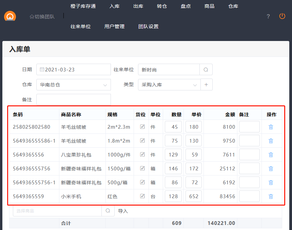This screenshot has height=230, width=292.
Task: Click quantity field showing 146
Action: pyautogui.click(x=173, y=168)
